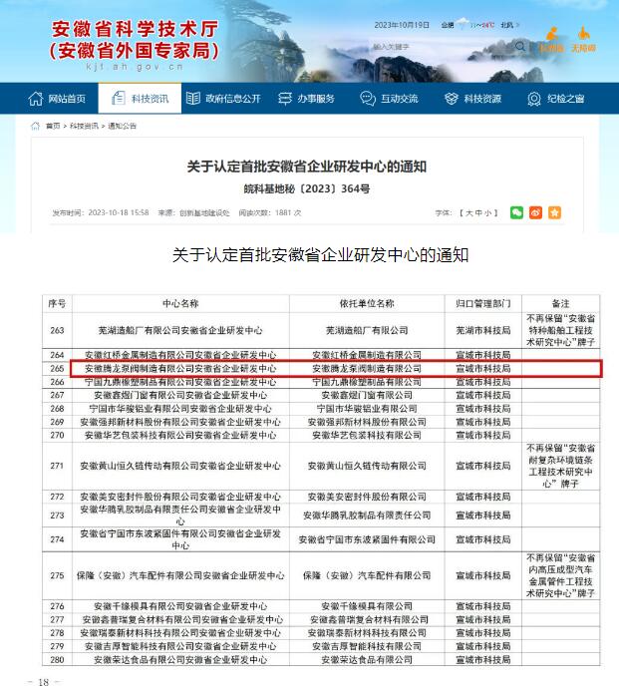Image resolution: width=619 pixels, height=688 pixels.
Task: Click table header 序号
Action: point(57,304)
